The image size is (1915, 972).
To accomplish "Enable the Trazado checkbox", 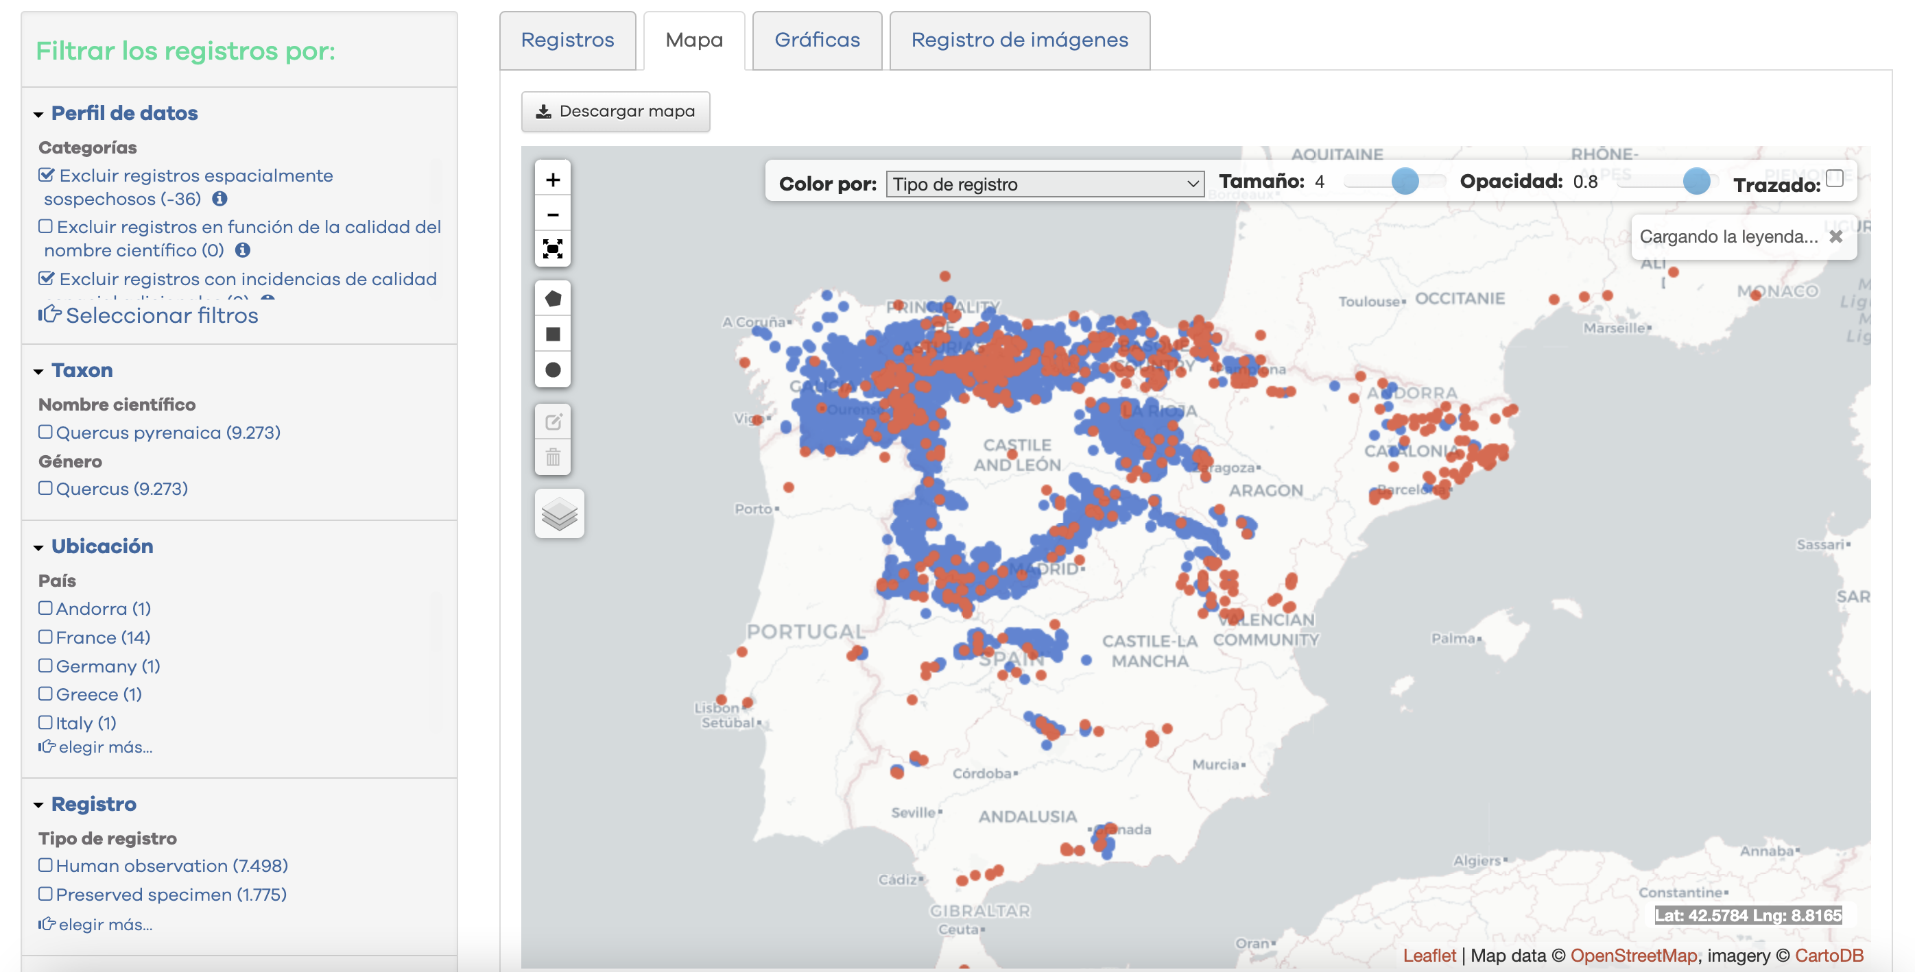I will pos(1834,178).
